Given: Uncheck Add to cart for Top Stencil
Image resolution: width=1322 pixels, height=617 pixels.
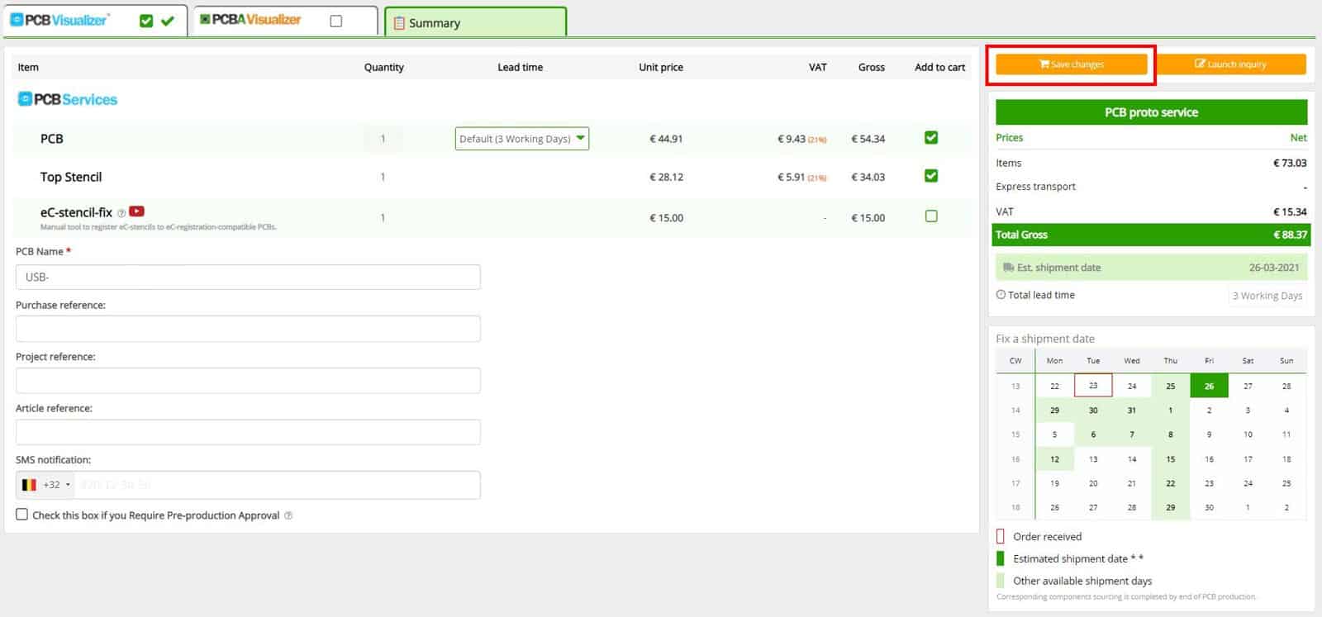Looking at the screenshot, I should pos(931,176).
